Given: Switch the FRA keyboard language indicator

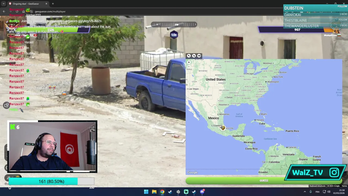Looking at the screenshot, I should 317,192.
